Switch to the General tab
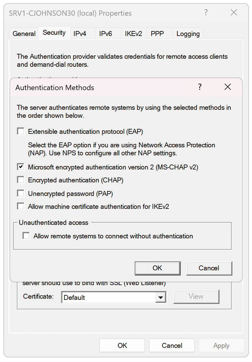 (24, 34)
